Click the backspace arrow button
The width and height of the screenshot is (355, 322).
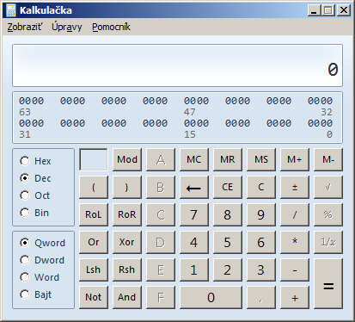pos(194,187)
